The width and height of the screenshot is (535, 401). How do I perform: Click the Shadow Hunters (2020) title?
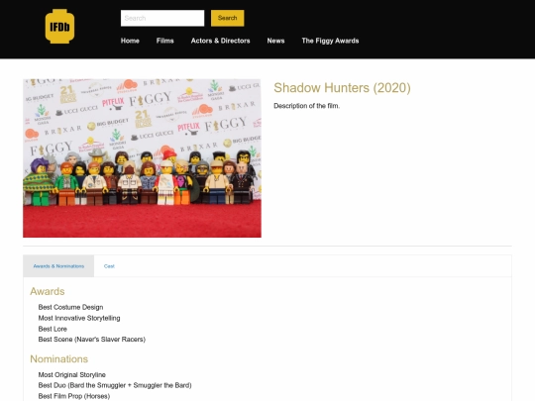[342, 88]
